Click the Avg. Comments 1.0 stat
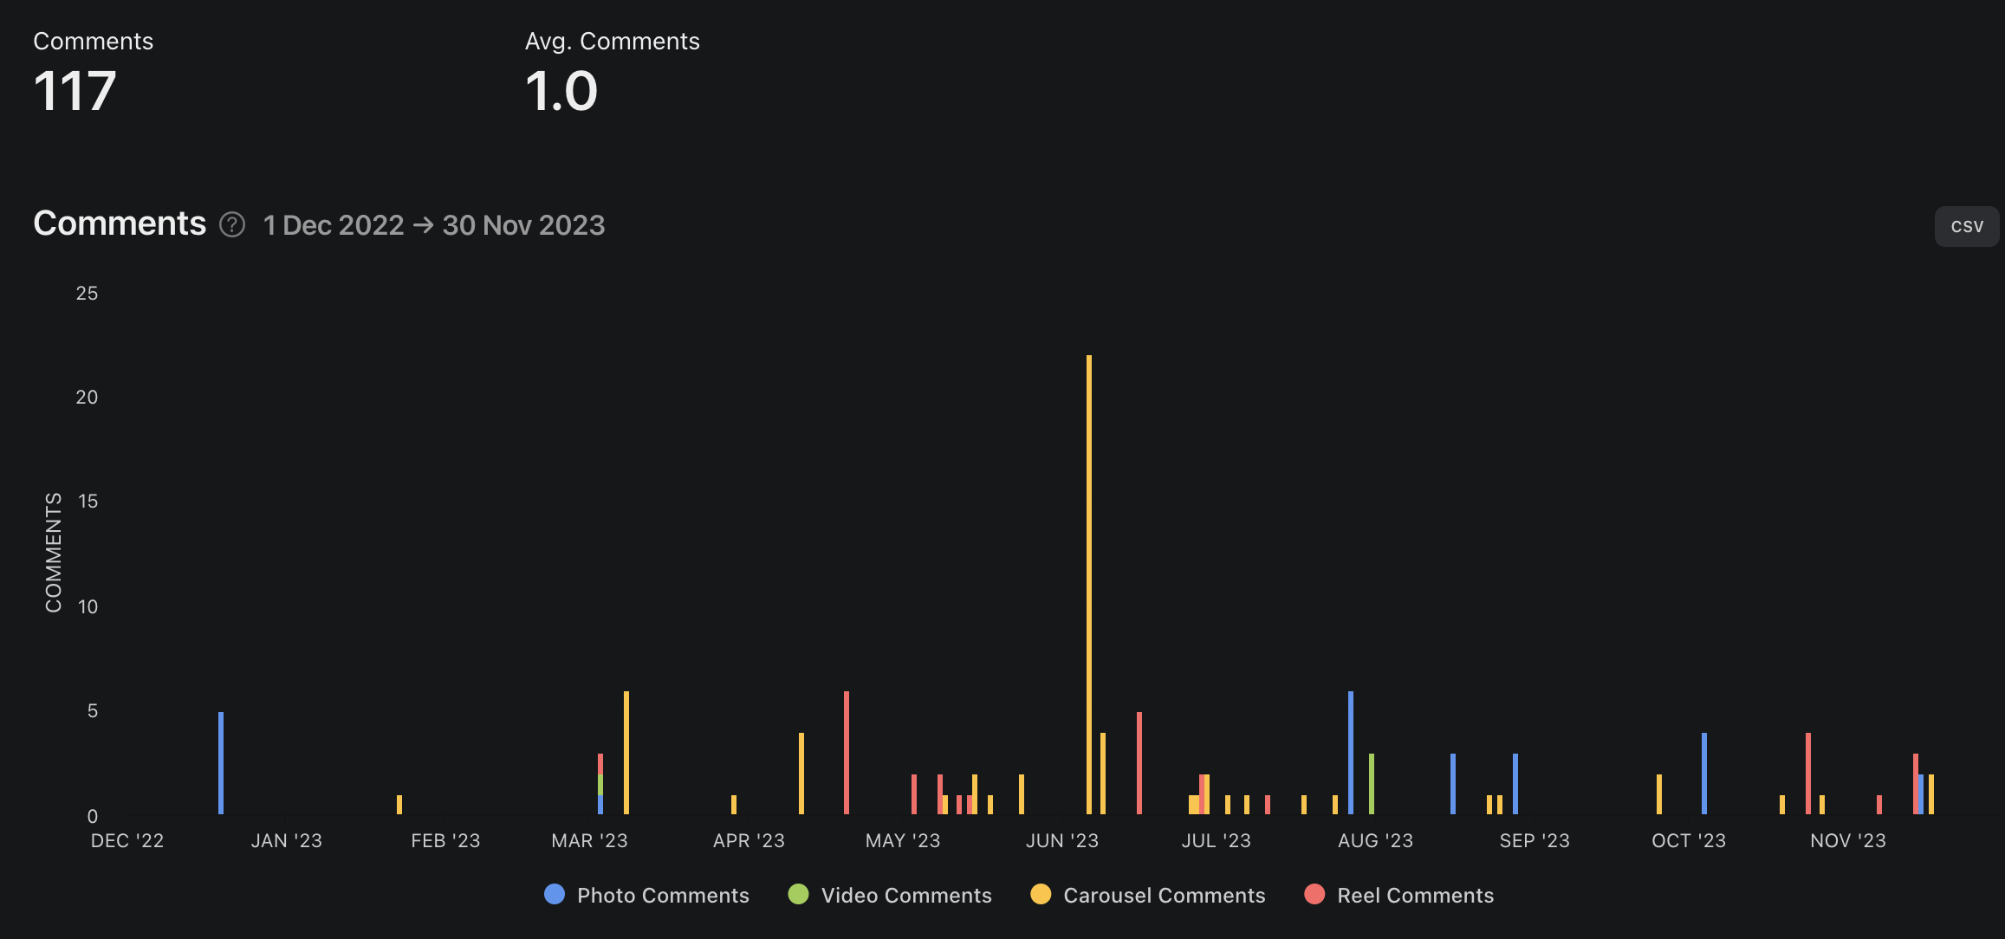The height and width of the screenshot is (939, 2005). (x=561, y=91)
